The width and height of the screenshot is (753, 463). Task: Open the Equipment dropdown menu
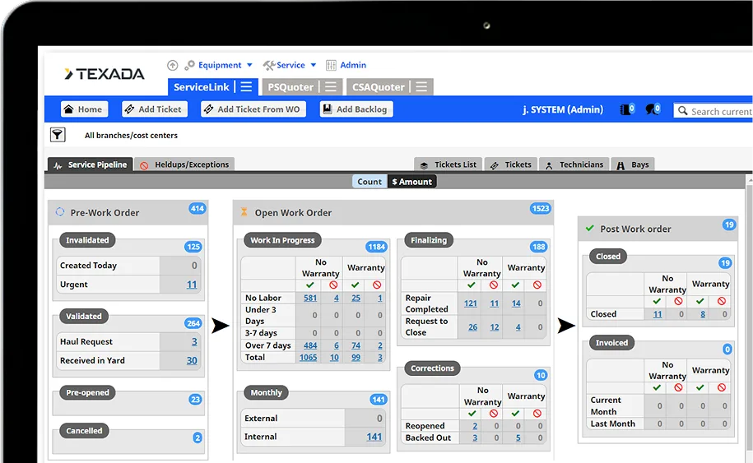tap(219, 65)
